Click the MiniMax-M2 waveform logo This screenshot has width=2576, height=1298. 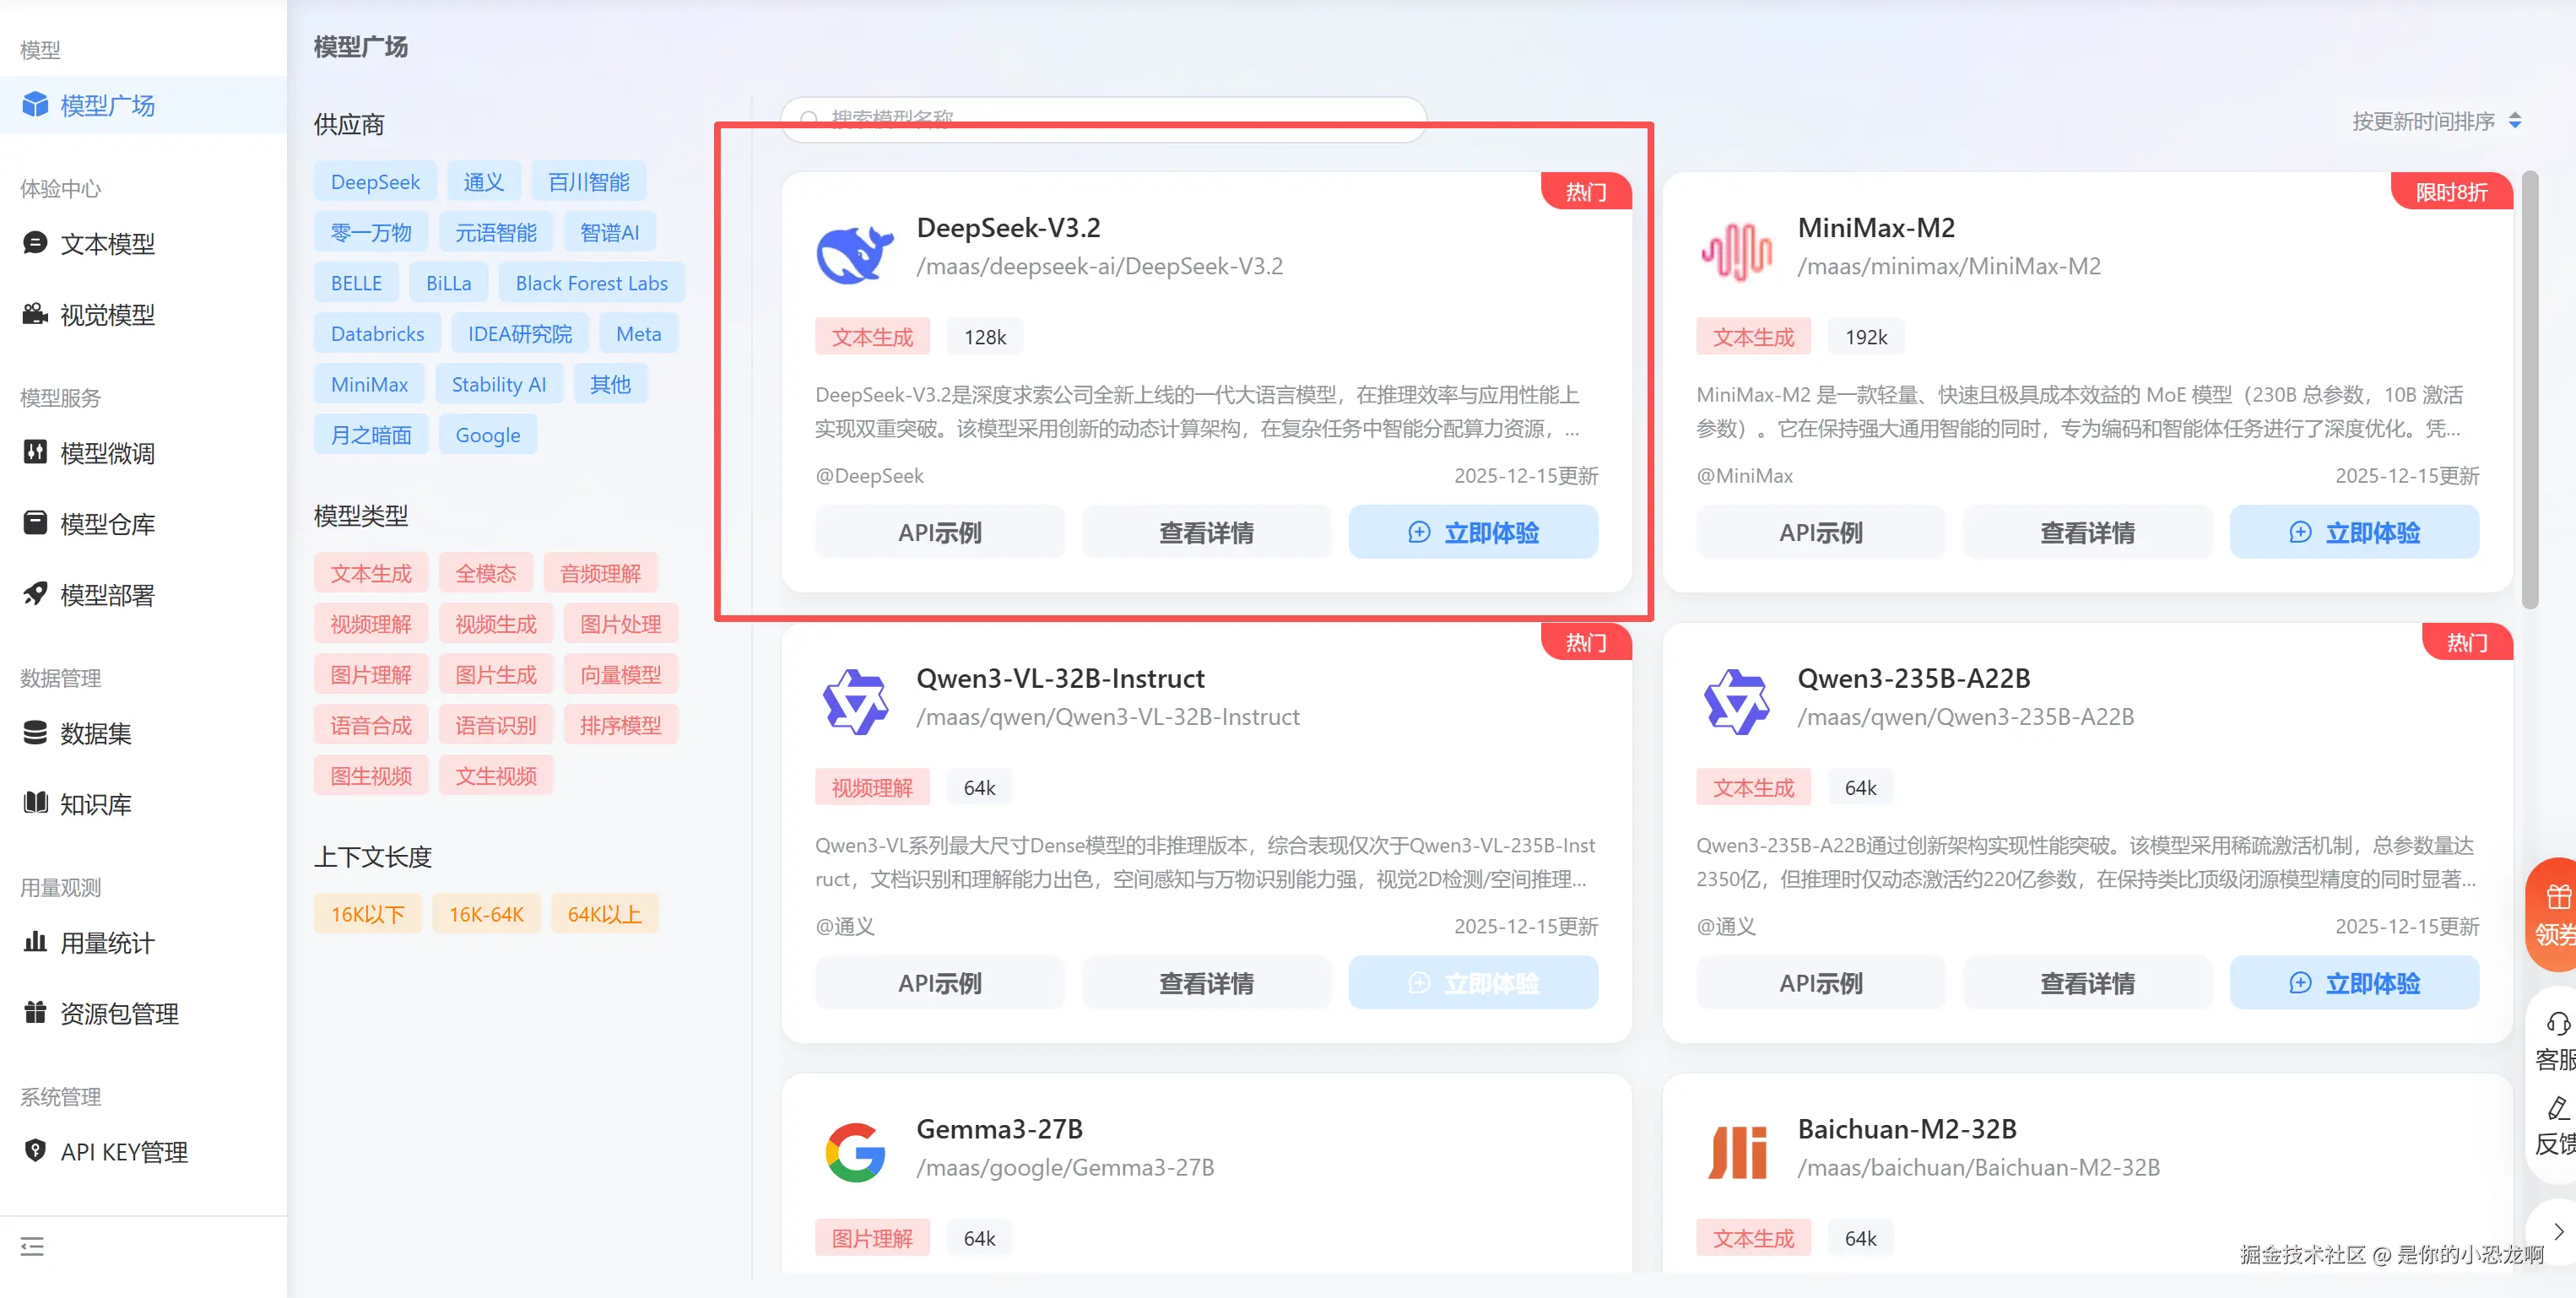(1736, 253)
